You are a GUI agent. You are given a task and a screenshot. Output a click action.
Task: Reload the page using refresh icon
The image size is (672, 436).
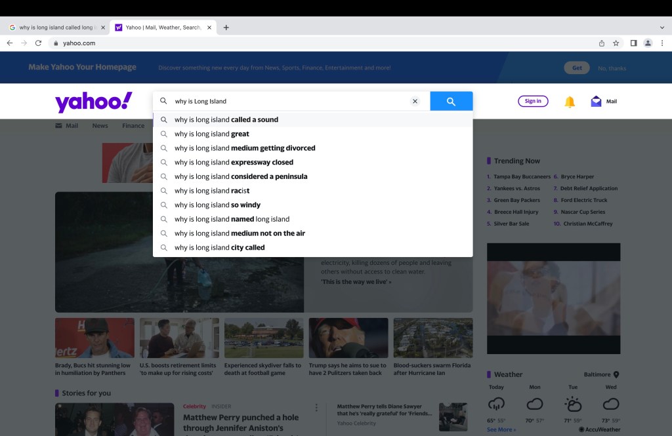pyautogui.click(x=39, y=43)
